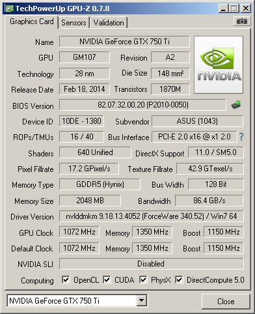Select the GTX 750 Ti combo box
Screen dimensions: 255x314
77,300
